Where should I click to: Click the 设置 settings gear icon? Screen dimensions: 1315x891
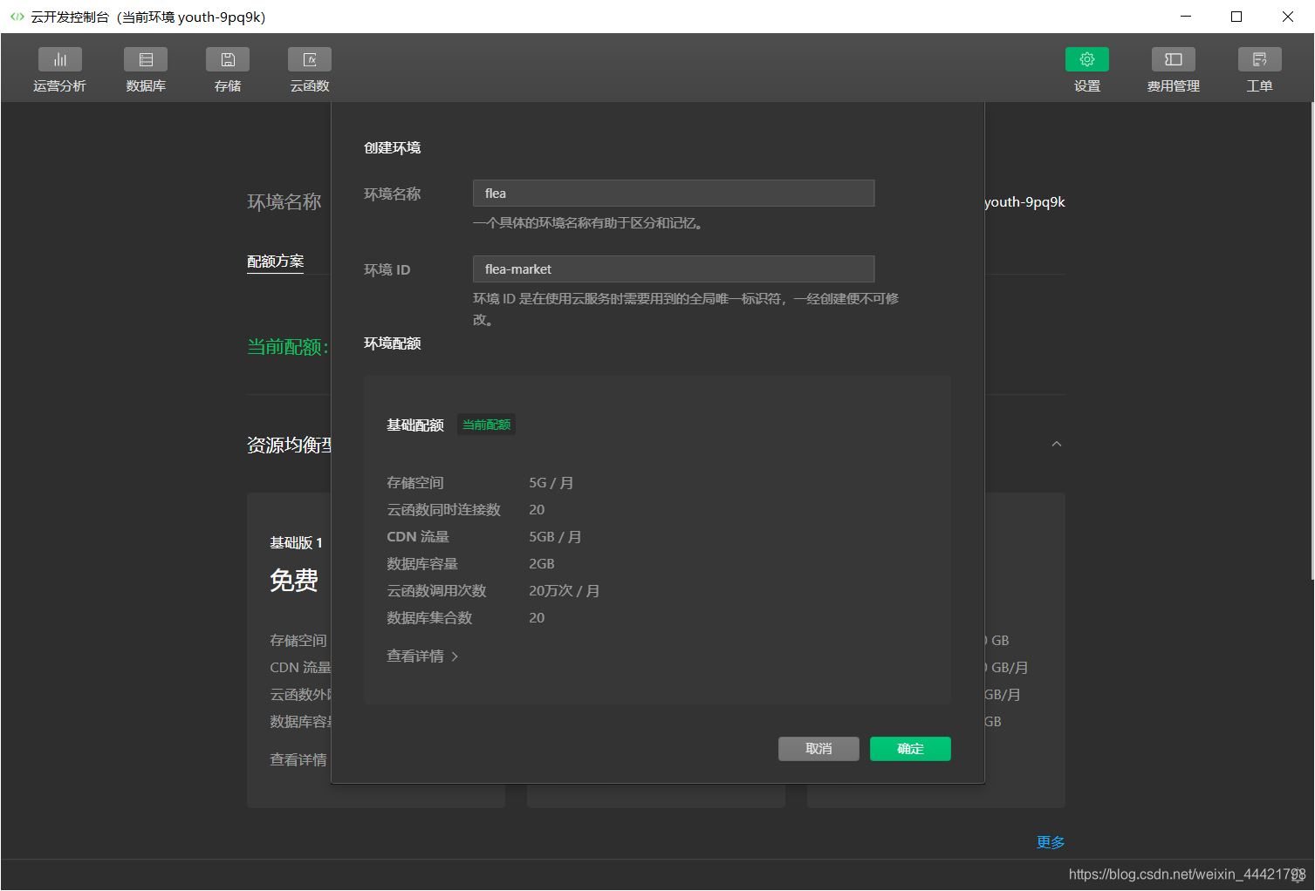(x=1087, y=59)
